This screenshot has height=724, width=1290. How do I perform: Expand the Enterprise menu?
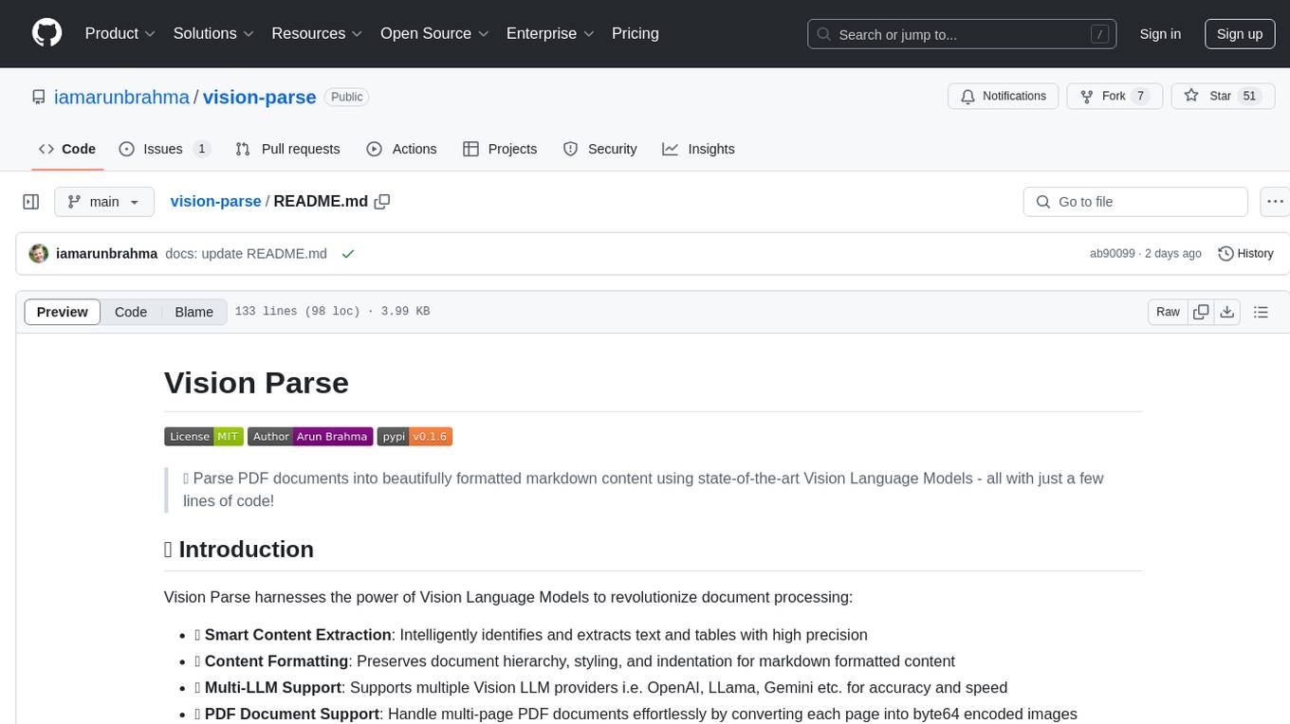[x=550, y=33]
